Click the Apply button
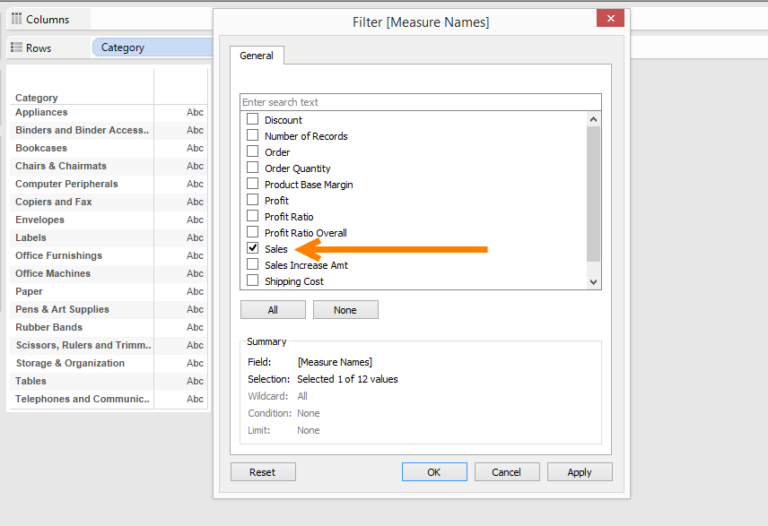 click(x=580, y=472)
